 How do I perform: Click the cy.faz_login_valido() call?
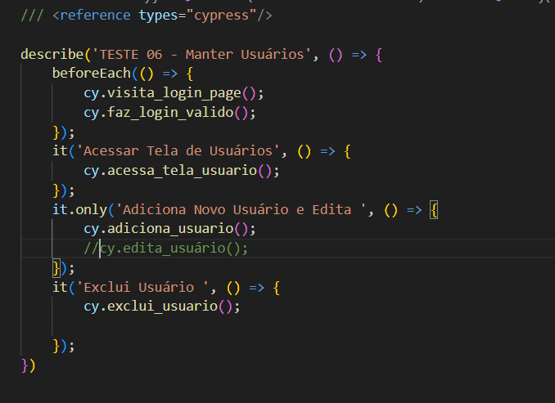click(169, 112)
